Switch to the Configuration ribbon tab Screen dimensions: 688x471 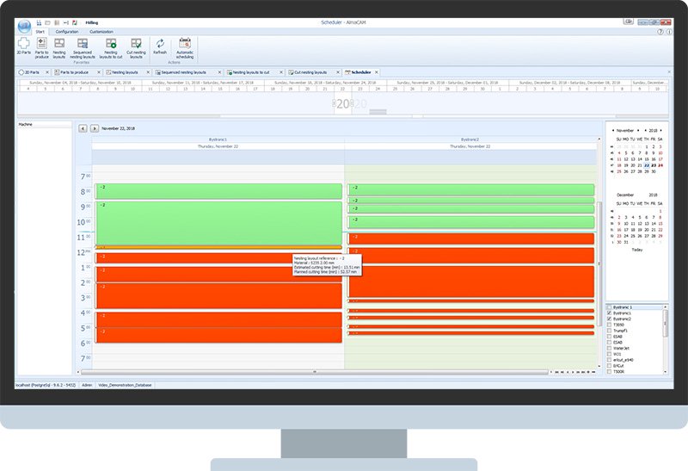coord(67,30)
